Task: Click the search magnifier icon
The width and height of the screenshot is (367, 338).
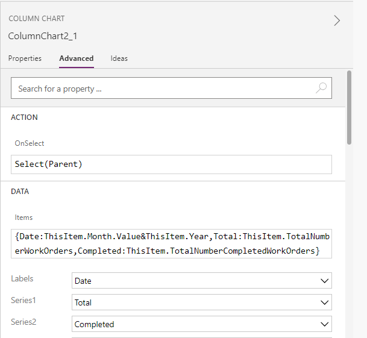Action: (x=321, y=88)
